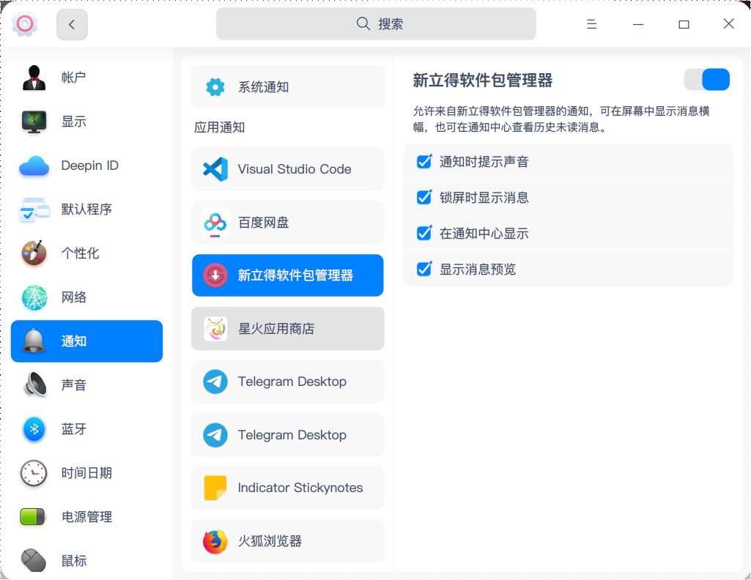Viewport: 751px width, 580px height.
Task: Click the 通知 label in sidebar
Action: pyautogui.click(x=74, y=341)
